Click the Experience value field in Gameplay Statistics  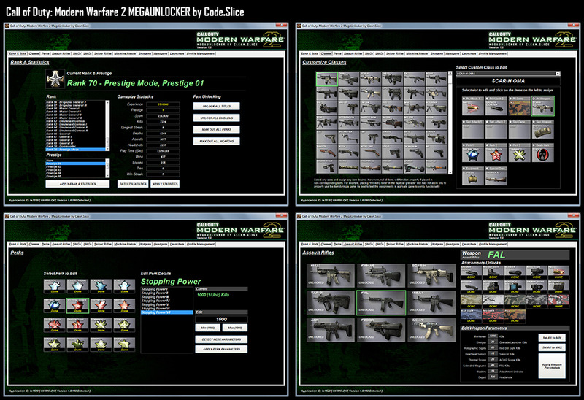pyautogui.click(x=163, y=104)
